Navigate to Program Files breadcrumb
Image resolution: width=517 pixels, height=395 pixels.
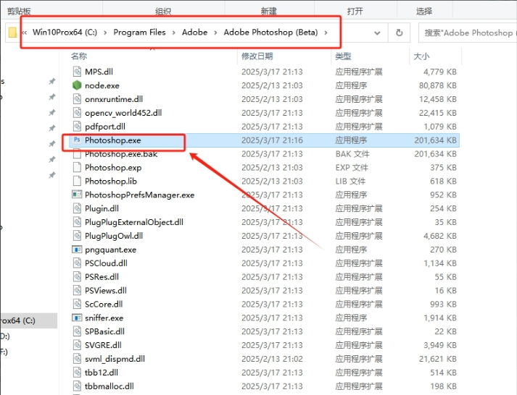point(139,33)
